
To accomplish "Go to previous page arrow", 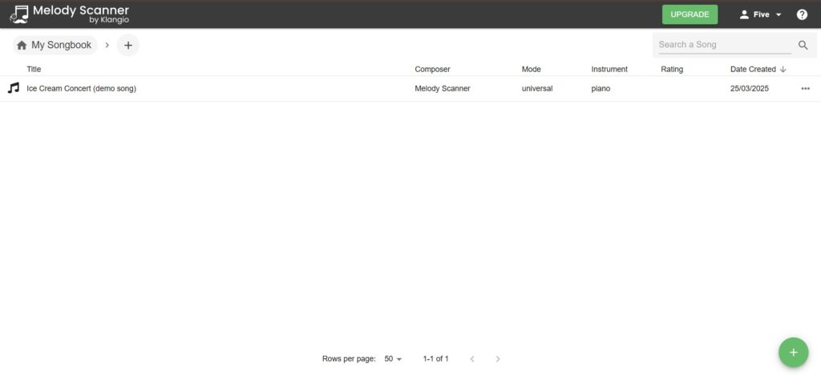I will pyautogui.click(x=472, y=359).
